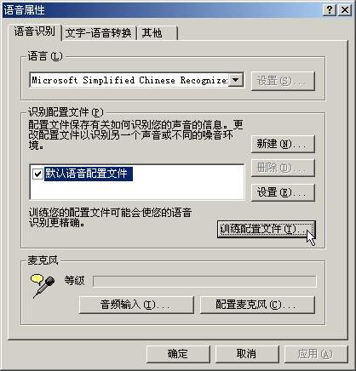Click the microphone icon in 麦克风 section

43,286
